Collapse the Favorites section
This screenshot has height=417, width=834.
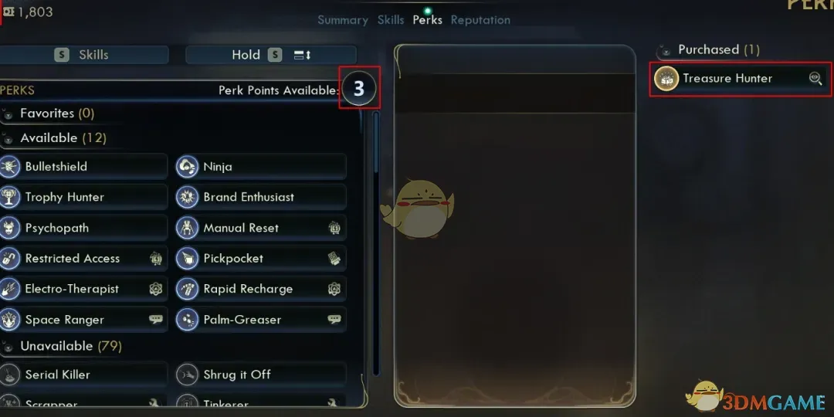[8, 114]
